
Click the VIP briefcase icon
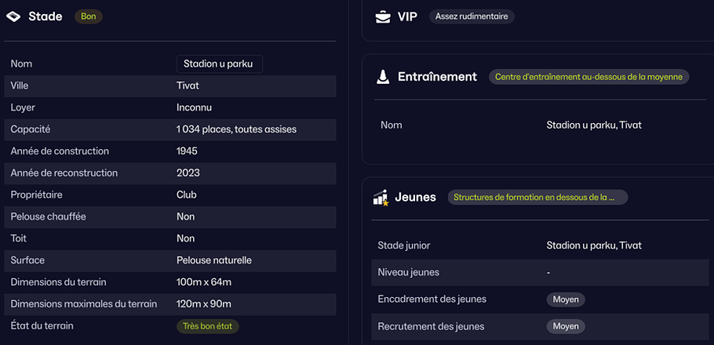coord(382,16)
